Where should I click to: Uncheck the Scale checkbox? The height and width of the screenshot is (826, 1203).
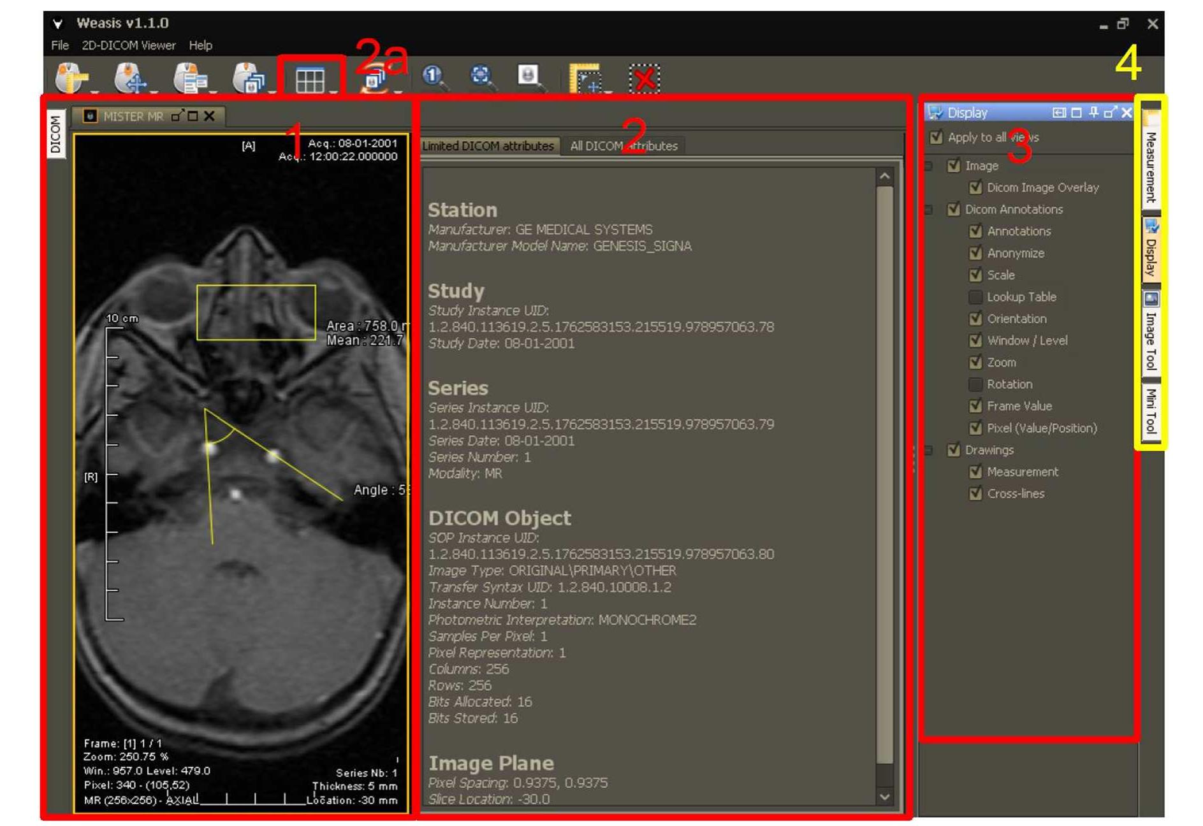[975, 275]
